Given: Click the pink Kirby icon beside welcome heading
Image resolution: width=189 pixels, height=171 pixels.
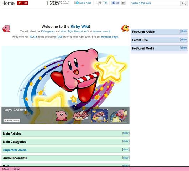Looking at the screenshot, I should [6, 29].
